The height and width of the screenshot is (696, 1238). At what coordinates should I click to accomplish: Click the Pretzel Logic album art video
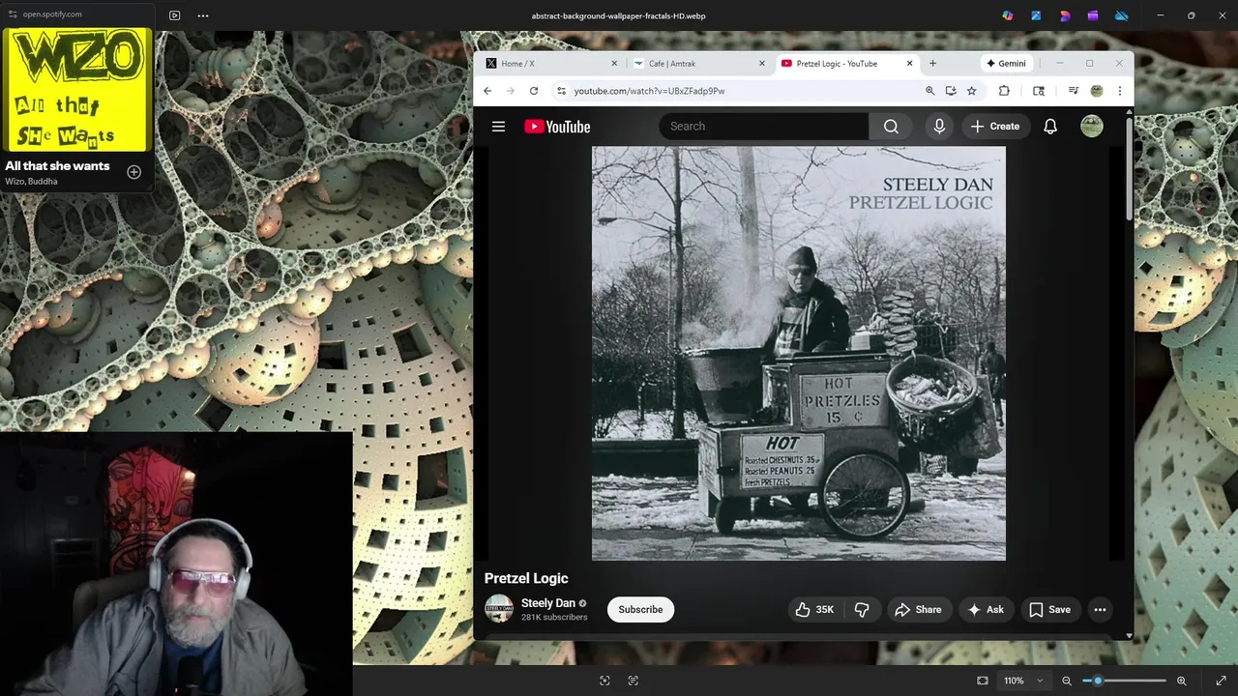(x=799, y=354)
